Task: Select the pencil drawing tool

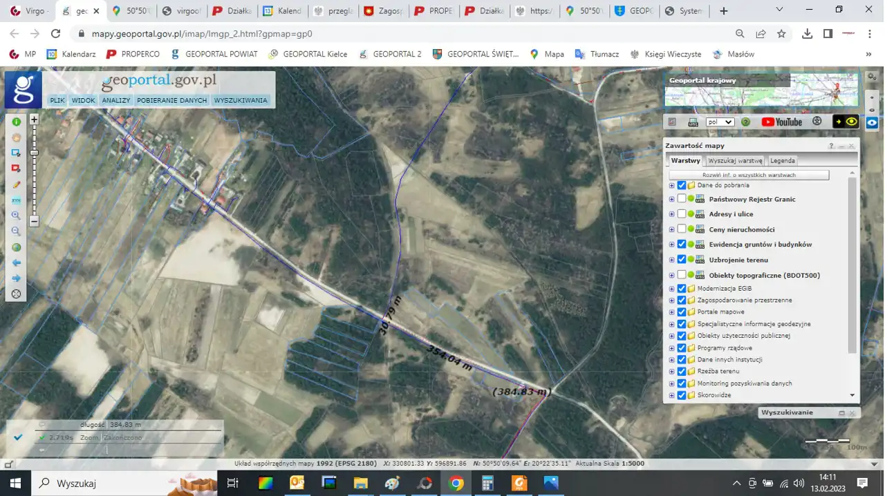Action: tap(16, 185)
